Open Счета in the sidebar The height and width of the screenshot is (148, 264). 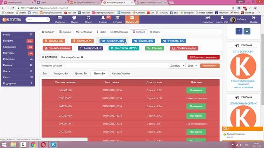tap(18, 77)
